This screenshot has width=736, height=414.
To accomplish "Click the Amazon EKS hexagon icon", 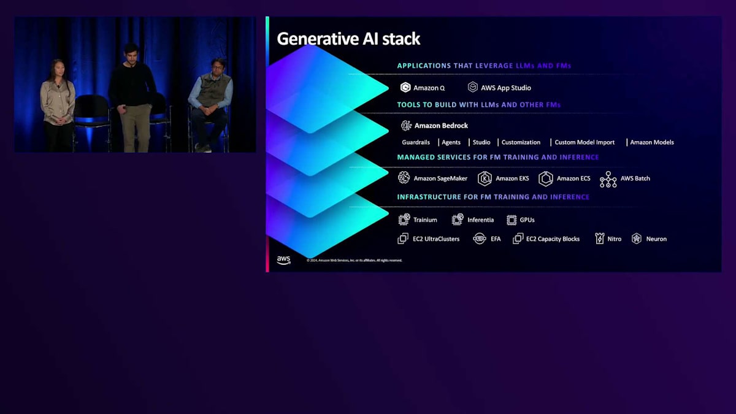I will tap(485, 178).
